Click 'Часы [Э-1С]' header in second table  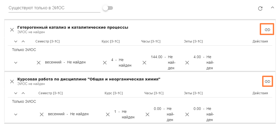154,93
